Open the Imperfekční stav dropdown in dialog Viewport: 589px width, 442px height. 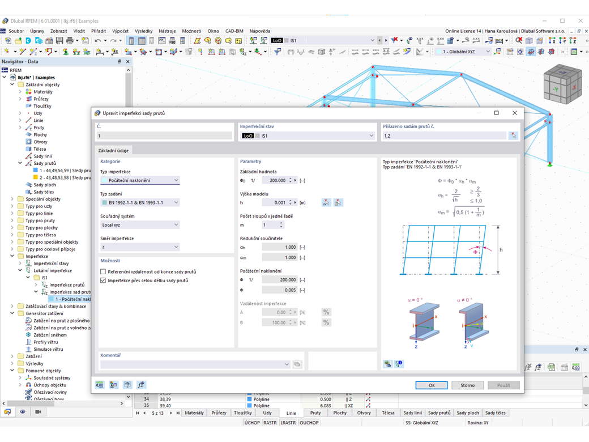point(308,135)
